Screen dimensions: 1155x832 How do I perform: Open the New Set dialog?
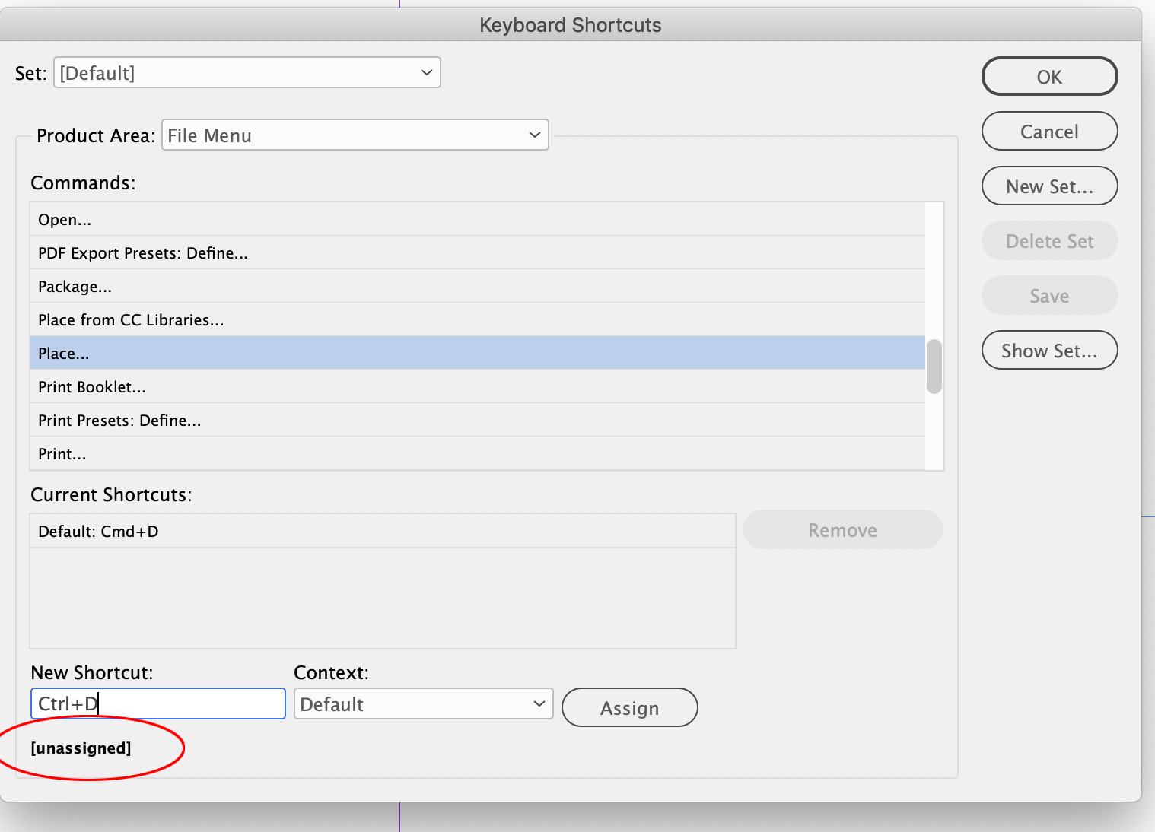click(1049, 186)
